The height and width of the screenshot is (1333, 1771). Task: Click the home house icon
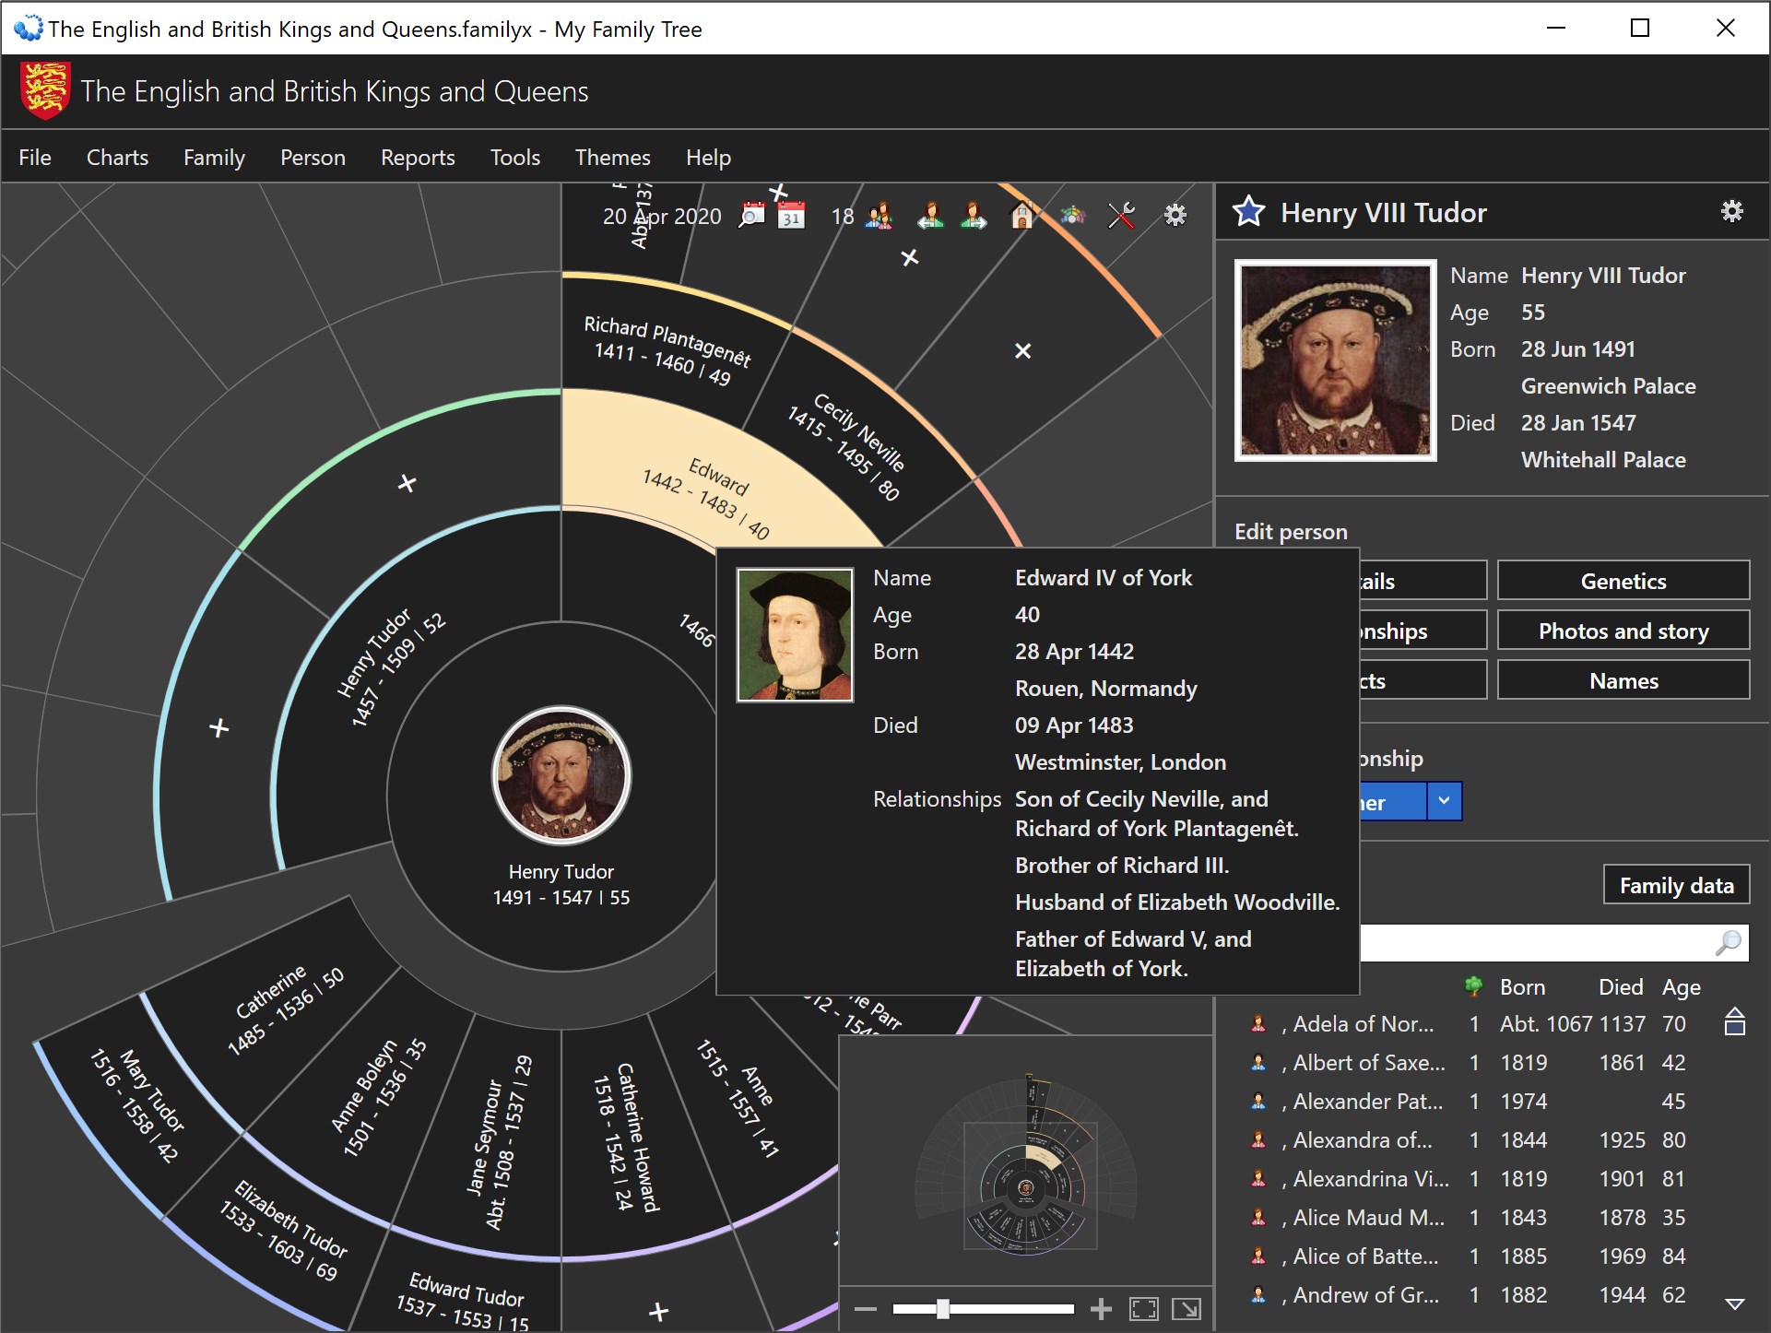(1021, 216)
